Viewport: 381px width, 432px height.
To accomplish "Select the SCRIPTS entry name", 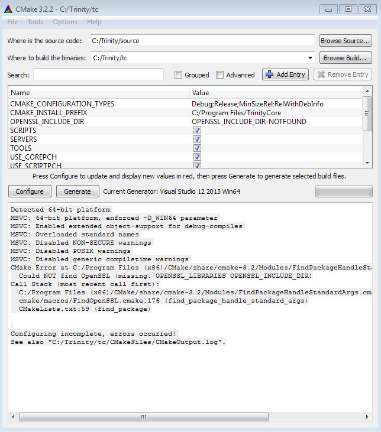I will (23, 131).
